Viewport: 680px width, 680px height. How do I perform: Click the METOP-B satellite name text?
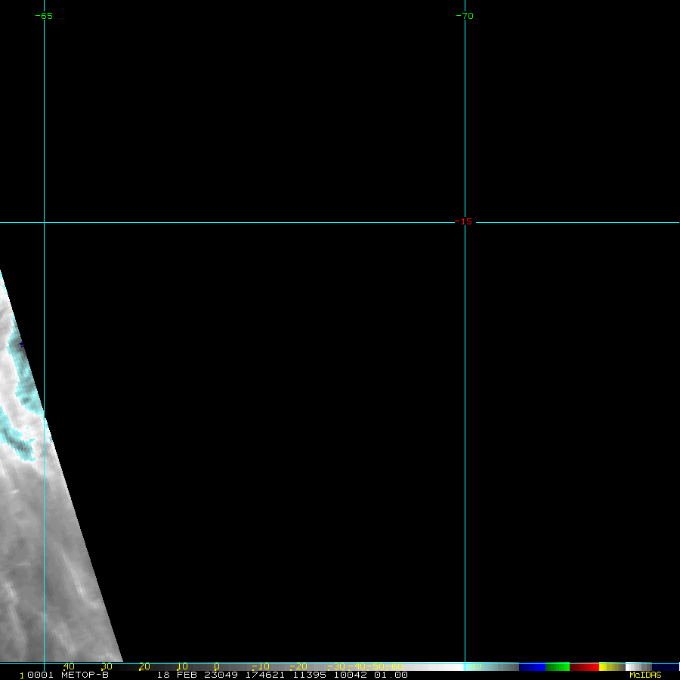(85, 675)
